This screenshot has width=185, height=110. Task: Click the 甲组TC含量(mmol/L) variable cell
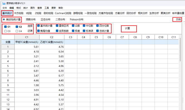point(27,42)
